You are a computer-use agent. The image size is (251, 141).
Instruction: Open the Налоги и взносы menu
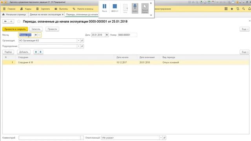[83, 9]
